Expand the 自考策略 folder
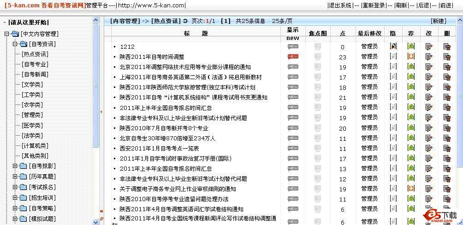 pyautogui.click(x=15, y=208)
